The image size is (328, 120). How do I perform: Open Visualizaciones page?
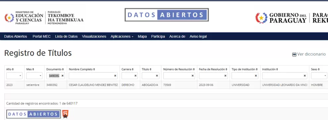coord(94,36)
